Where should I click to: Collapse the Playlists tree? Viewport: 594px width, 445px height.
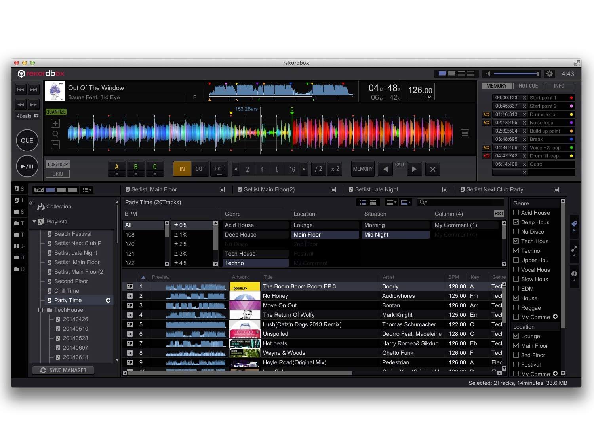[34, 222]
